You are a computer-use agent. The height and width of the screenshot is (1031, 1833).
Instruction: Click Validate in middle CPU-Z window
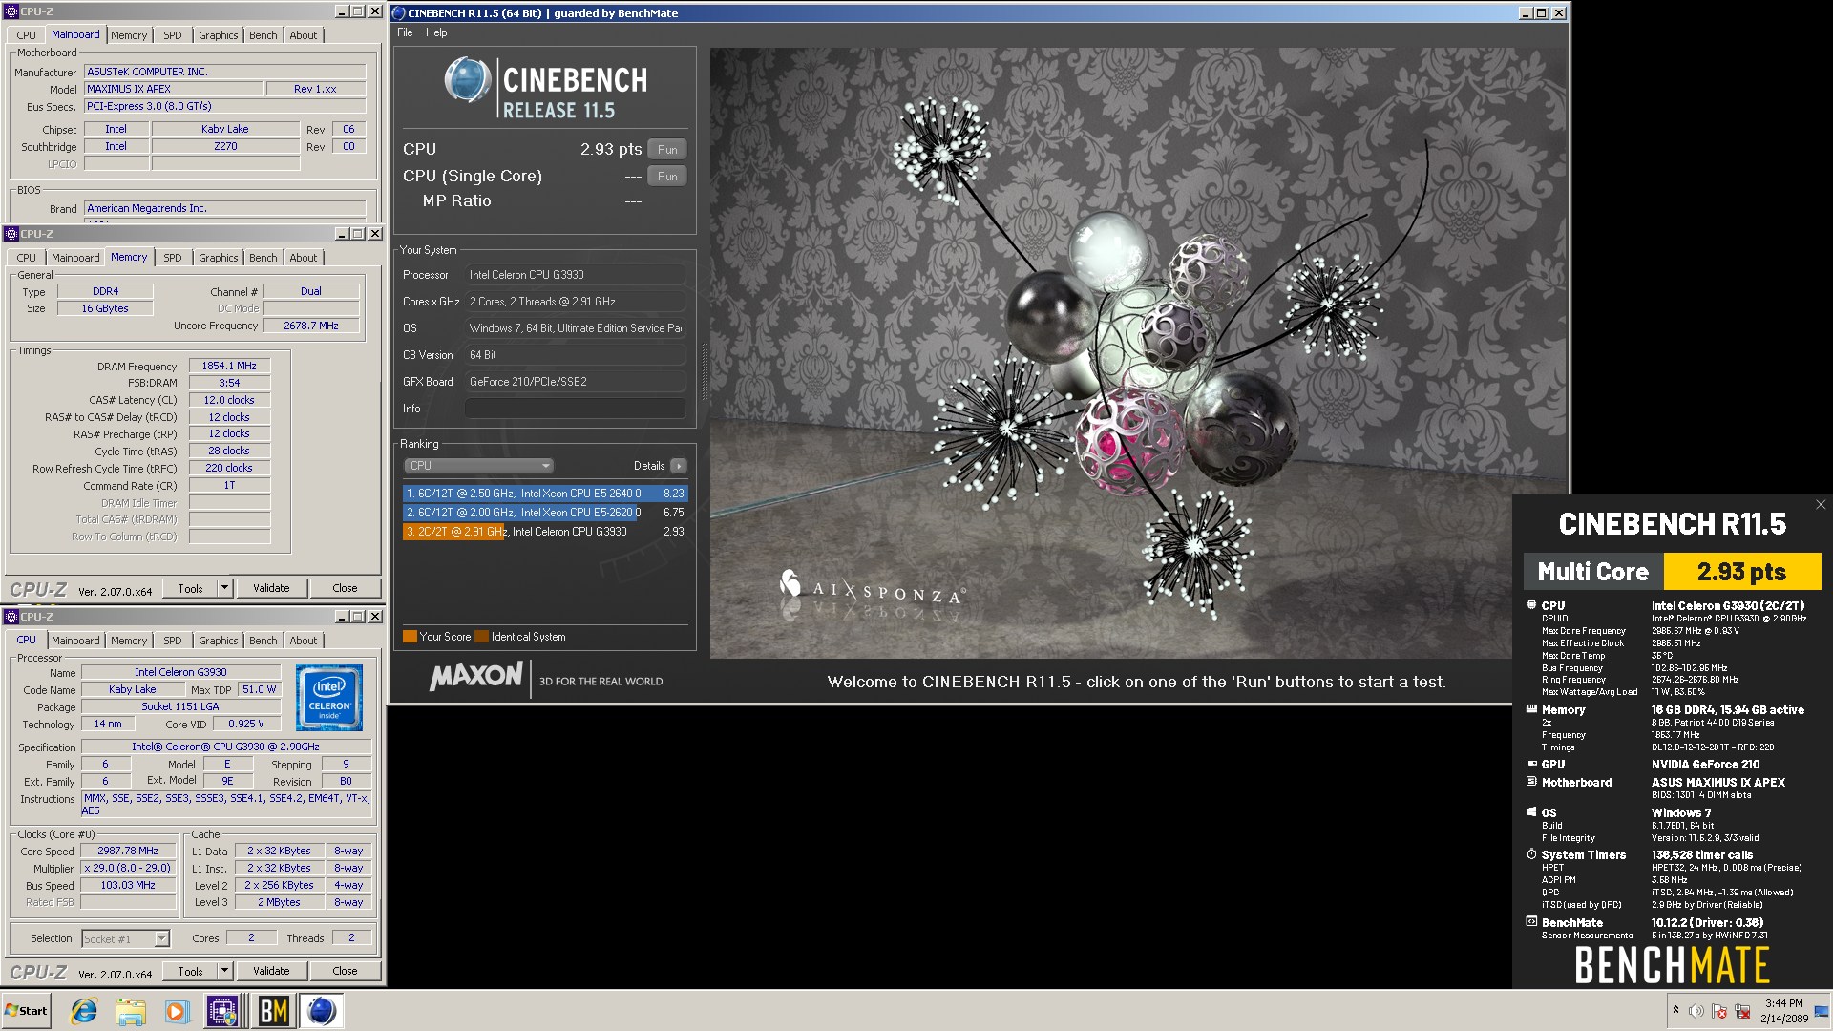271,589
